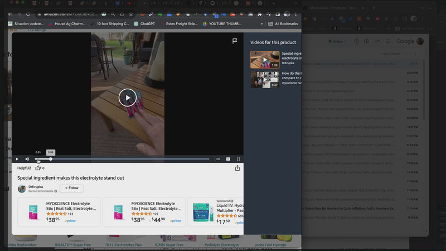446x251 pixels.
Task: Open the Google apps grid icon
Action: pyautogui.click(x=389, y=41)
